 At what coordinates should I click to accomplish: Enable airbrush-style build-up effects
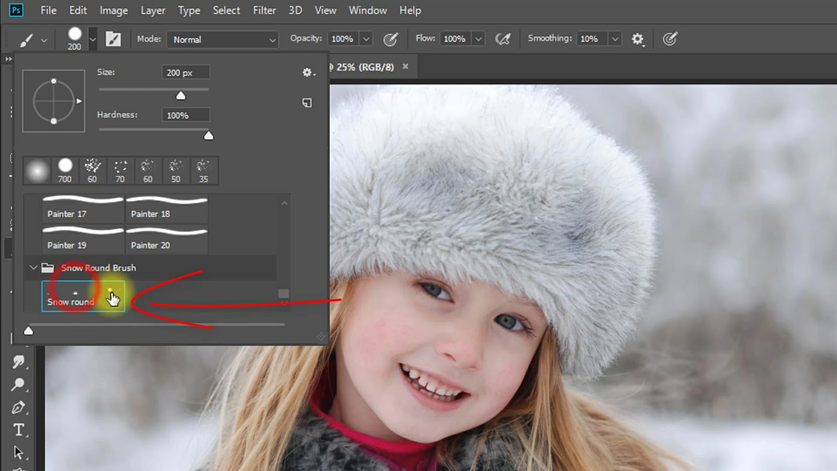pyautogui.click(x=503, y=39)
